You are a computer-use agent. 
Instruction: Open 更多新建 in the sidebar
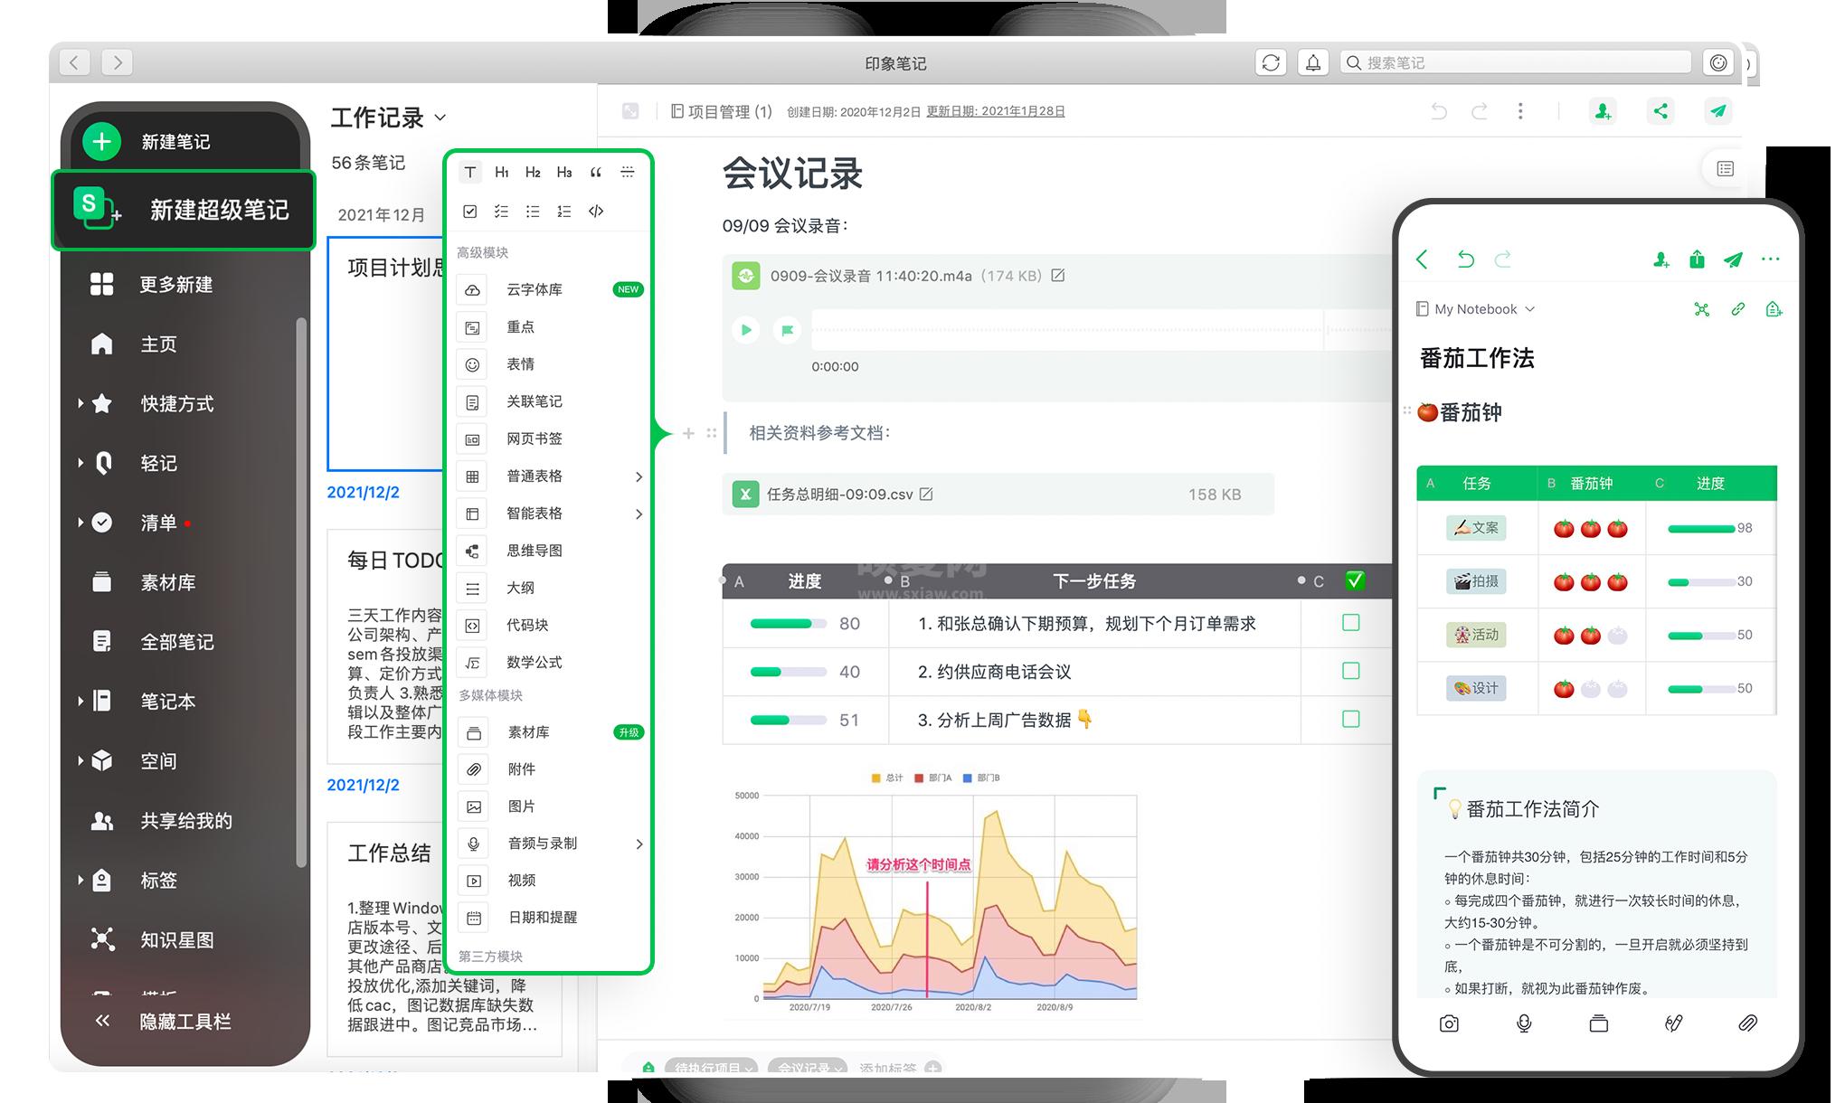(x=154, y=284)
